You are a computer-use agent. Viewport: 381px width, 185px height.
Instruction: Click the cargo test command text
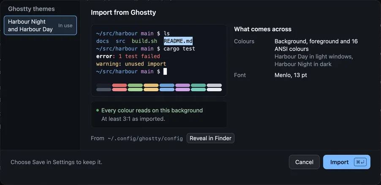180,49
